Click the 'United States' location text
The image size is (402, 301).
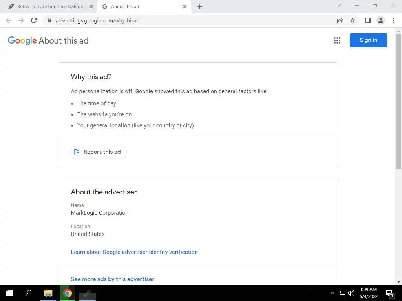(88, 234)
